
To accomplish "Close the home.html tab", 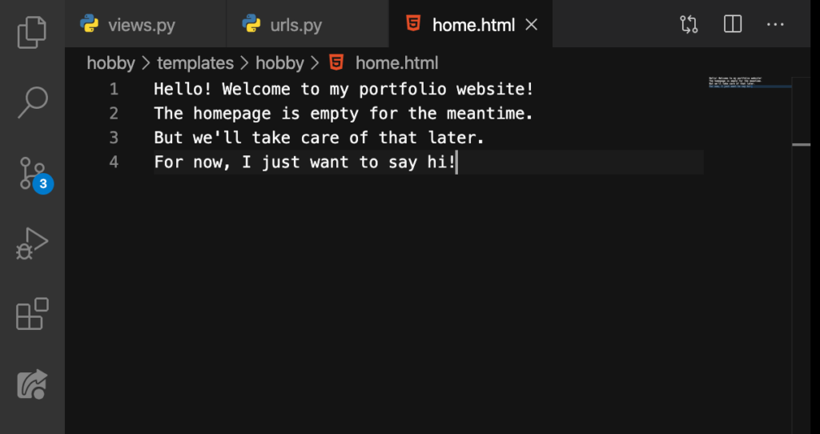I will [x=532, y=25].
